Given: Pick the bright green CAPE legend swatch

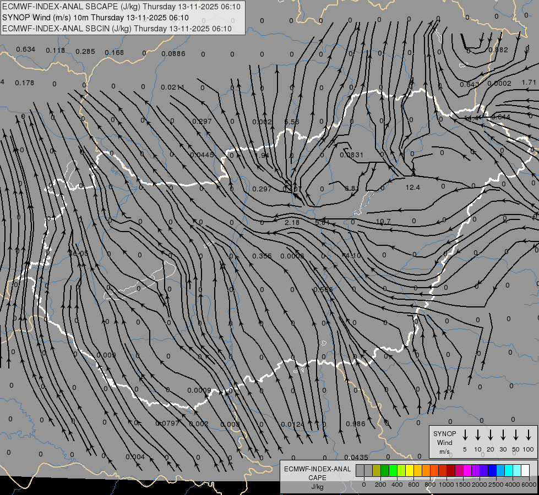Looking at the screenshot, I should pos(393,470).
